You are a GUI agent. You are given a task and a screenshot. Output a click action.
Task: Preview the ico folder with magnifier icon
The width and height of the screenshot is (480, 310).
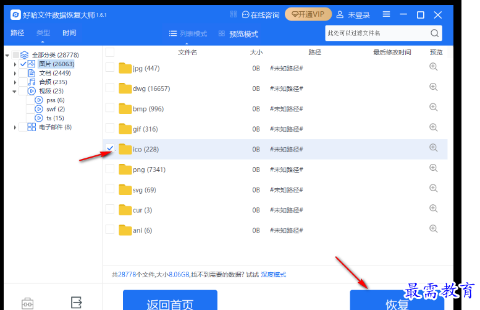point(434,148)
